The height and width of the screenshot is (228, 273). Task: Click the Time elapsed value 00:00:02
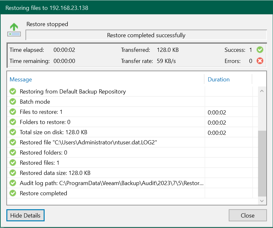[64, 50]
